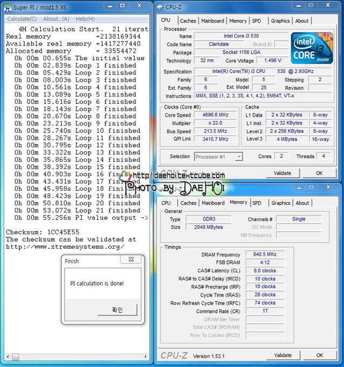344x367 pixels.
Task: Click Validate button in upper CPU-Z window
Action: 283,173
